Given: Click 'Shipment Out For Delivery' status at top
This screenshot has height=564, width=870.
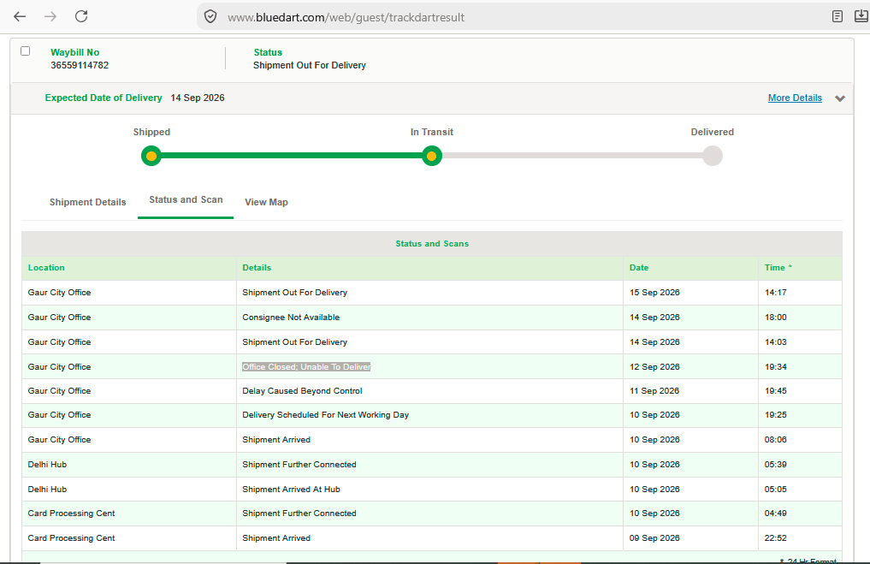Looking at the screenshot, I should click(310, 65).
